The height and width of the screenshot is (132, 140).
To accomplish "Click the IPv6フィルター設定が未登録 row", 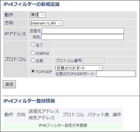I will (x=63, y=125).
